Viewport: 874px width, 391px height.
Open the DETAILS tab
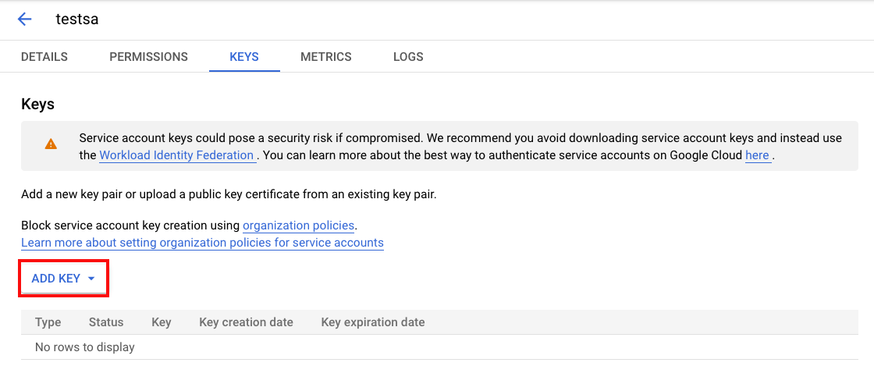pyautogui.click(x=44, y=57)
